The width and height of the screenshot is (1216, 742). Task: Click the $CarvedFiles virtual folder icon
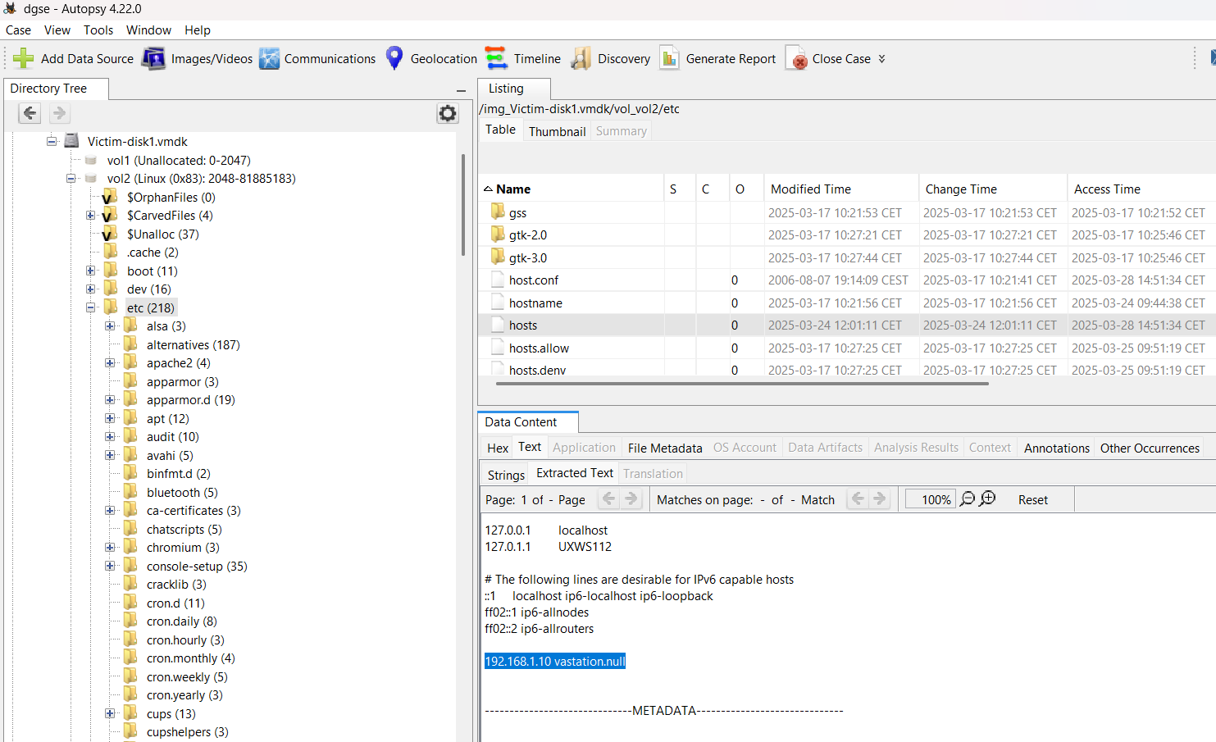click(x=110, y=215)
